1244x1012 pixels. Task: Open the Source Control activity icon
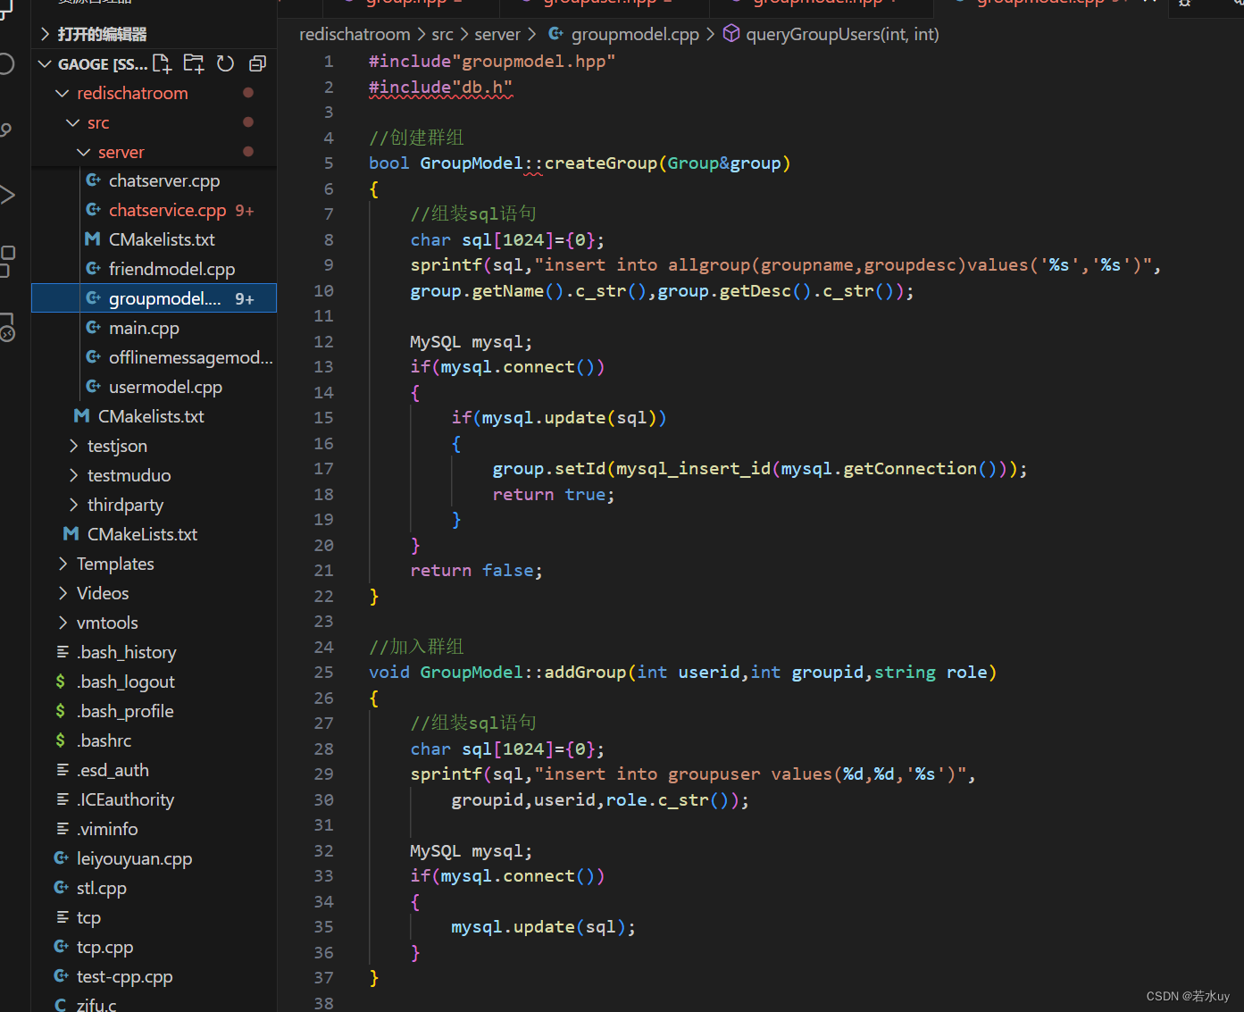click(x=5, y=130)
